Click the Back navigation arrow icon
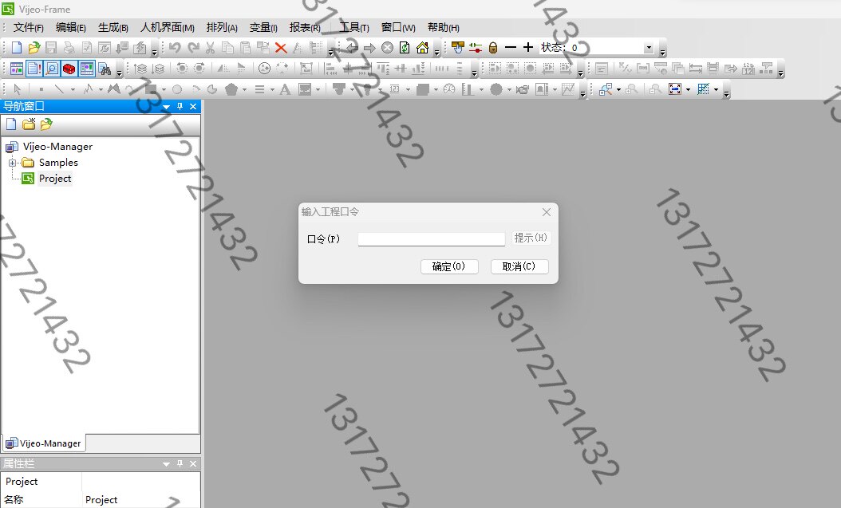841x508 pixels. point(352,48)
